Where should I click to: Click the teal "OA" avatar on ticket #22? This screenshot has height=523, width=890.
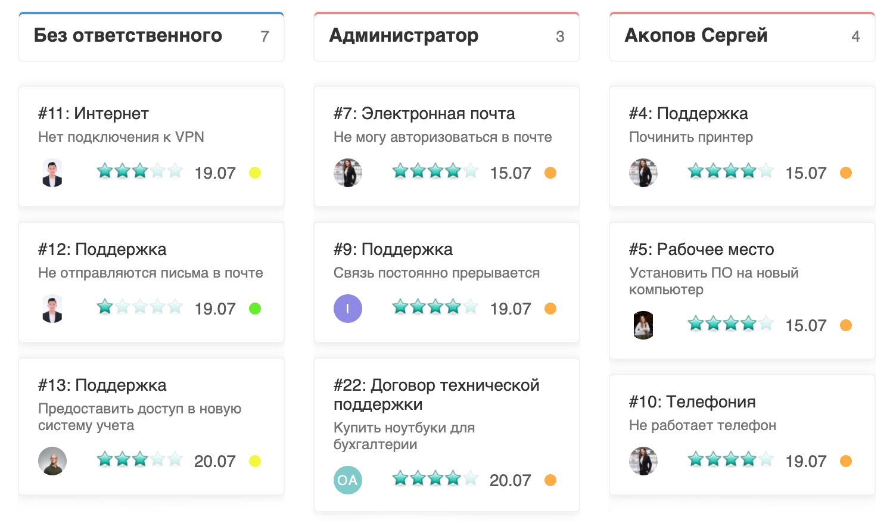click(x=348, y=480)
